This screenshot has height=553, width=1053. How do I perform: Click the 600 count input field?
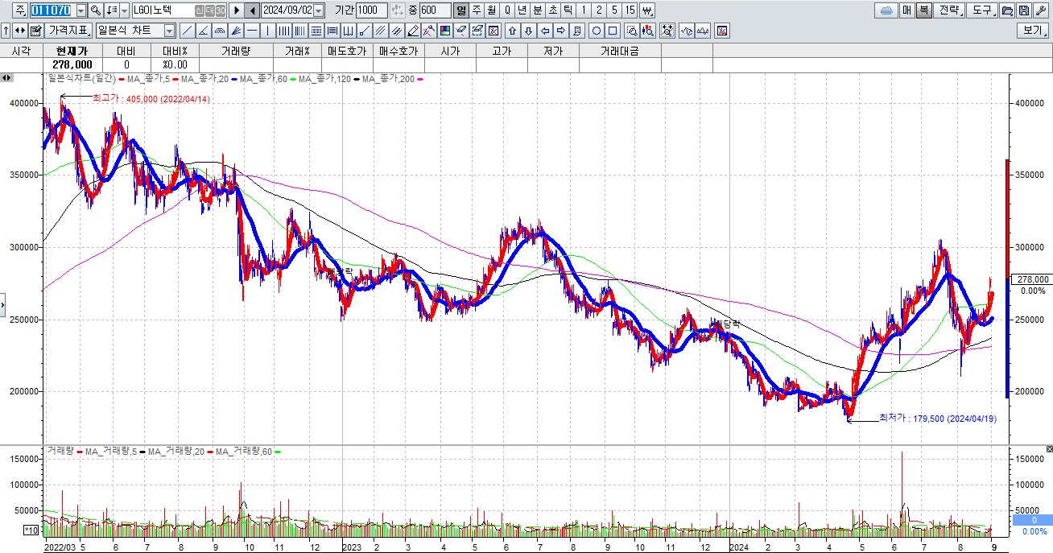tap(435, 10)
